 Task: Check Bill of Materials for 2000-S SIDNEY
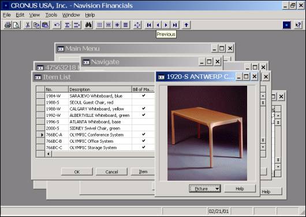[x=143, y=128]
